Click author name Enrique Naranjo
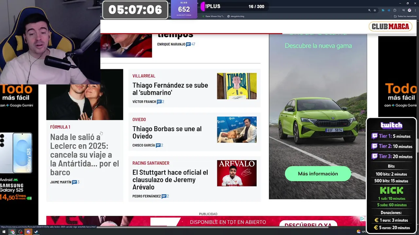Screen dimensions: 419x235 coord(171,44)
